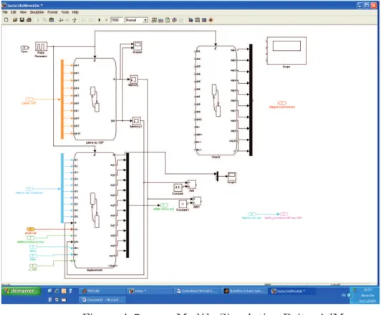Toggle the model browser toolbar icon
381x315 pixels.
point(204,20)
